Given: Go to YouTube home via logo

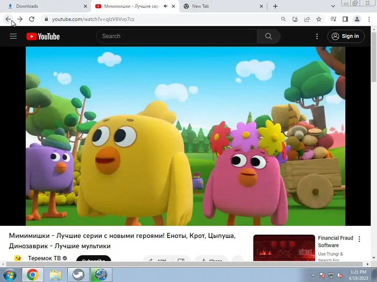Looking at the screenshot, I should [43, 36].
